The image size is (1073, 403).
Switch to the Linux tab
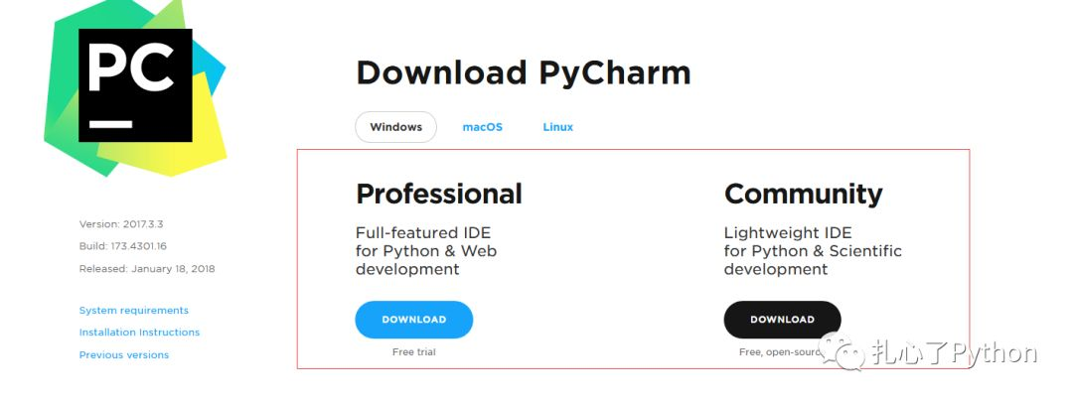coord(557,127)
